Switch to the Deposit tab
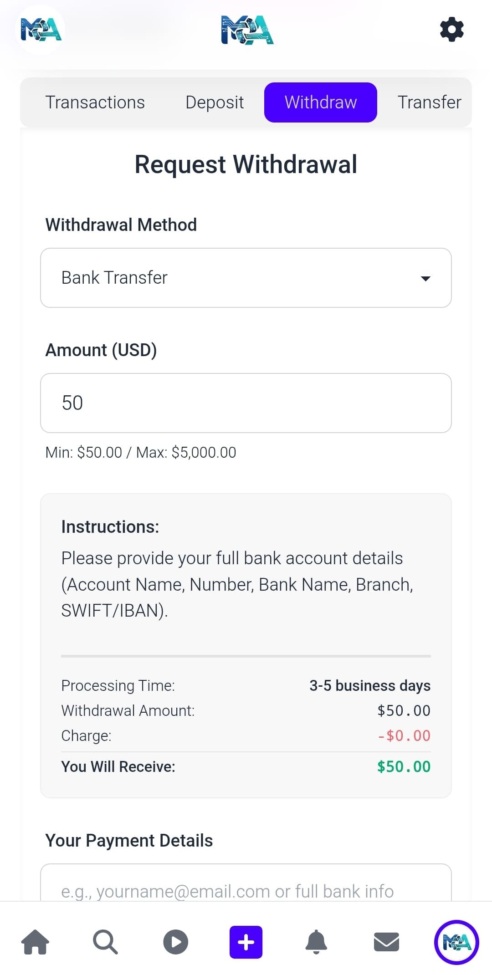Image resolution: width=492 pixels, height=975 pixels. click(215, 102)
